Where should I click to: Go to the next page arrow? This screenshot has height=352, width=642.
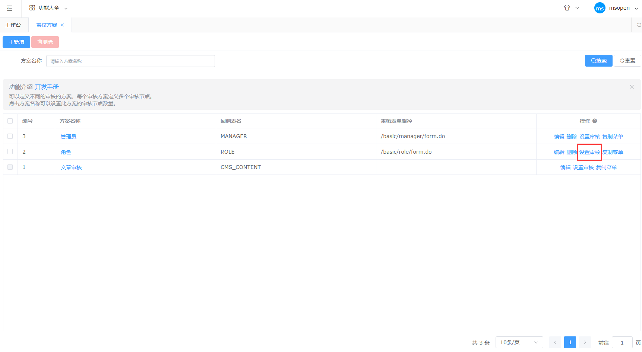point(585,342)
